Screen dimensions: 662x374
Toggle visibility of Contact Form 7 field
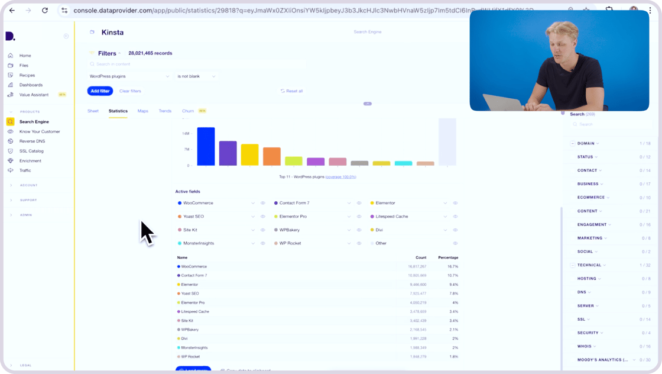click(359, 202)
